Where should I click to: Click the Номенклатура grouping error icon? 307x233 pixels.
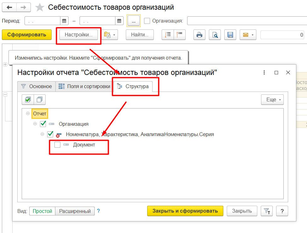[x=59, y=135]
